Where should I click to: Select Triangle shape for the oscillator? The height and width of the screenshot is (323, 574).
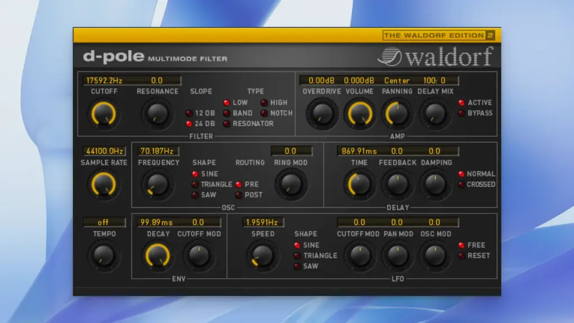point(196,184)
